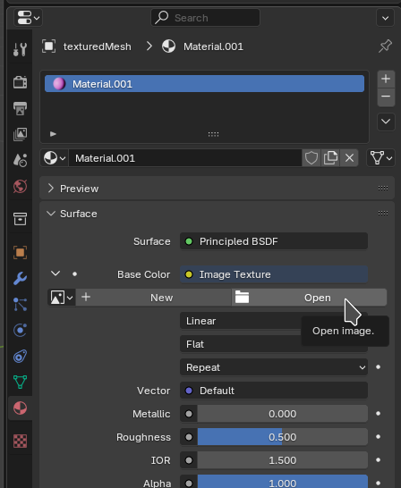Open the Repeat extension dropdown

point(274,367)
